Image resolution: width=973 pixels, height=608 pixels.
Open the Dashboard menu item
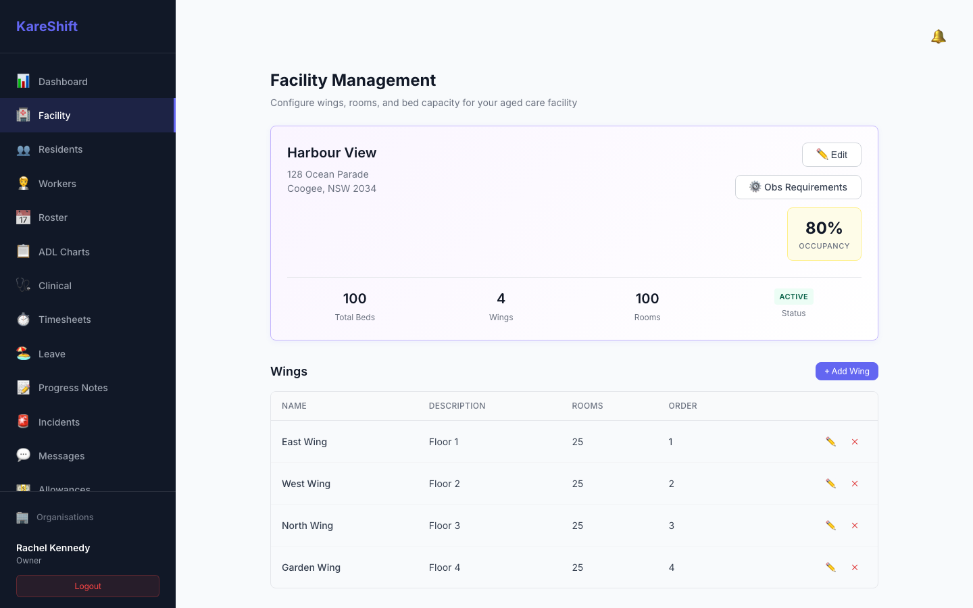pyautogui.click(x=88, y=81)
